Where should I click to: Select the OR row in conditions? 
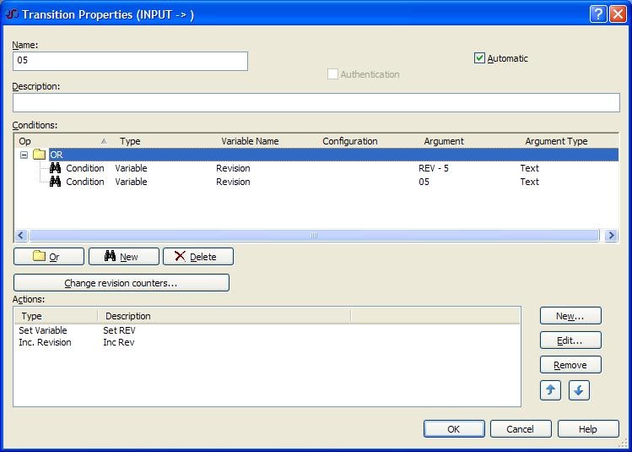[334, 155]
